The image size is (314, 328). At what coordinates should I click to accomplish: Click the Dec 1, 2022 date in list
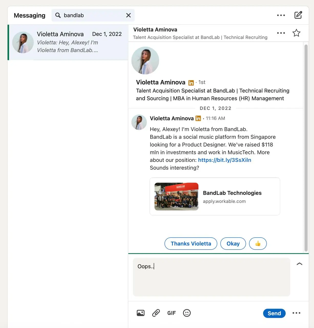[107, 34]
